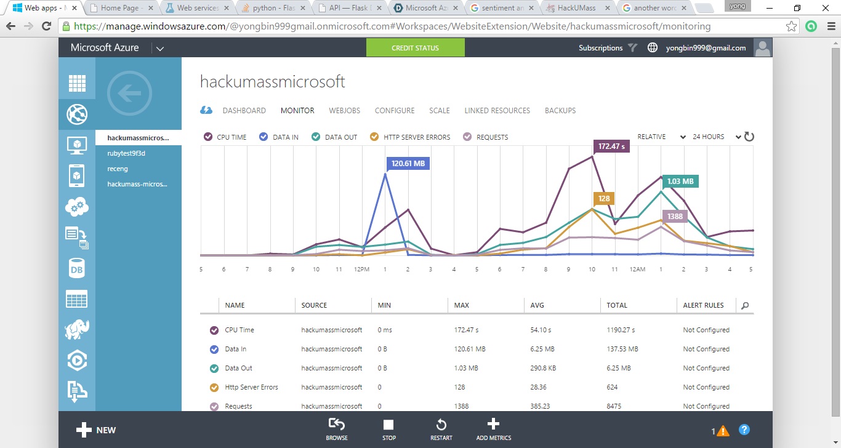This screenshot has width=841, height=448.
Task: Refresh the monitoring chart
Action: pyautogui.click(x=749, y=137)
